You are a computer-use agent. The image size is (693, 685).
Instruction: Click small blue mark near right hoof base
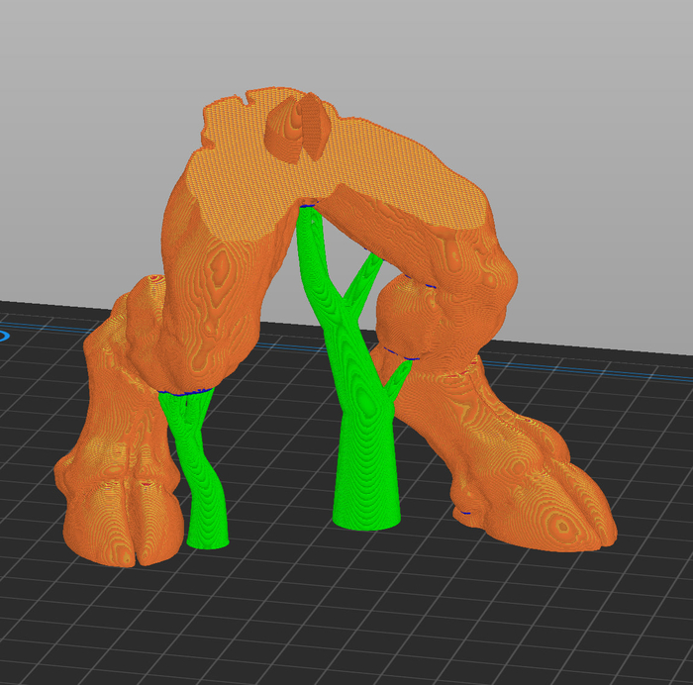465,513
